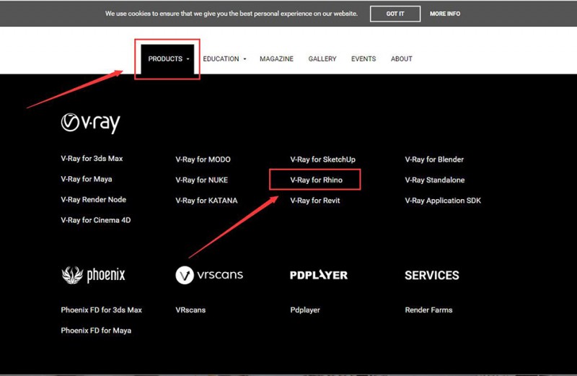Open Phoenix FD for Maya
Viewport: 577px width, 376px height.
96,331
